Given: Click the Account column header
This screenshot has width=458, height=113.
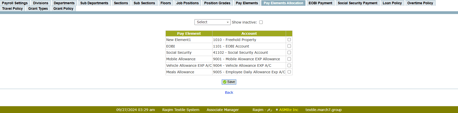Looking at the screenshot, I should coord(249,33).
